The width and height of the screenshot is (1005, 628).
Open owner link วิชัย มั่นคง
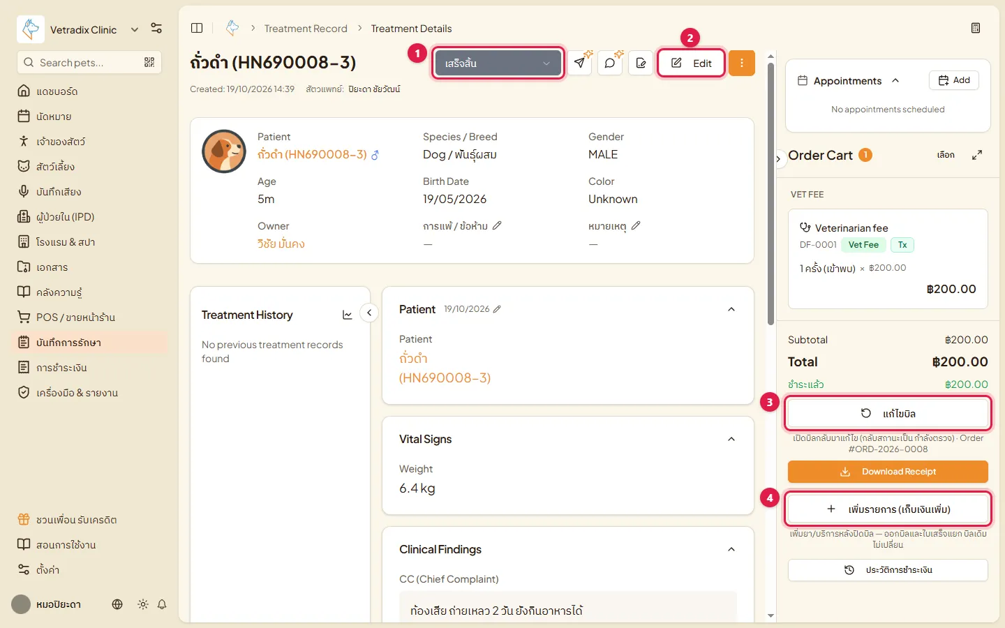coord(281,244)
